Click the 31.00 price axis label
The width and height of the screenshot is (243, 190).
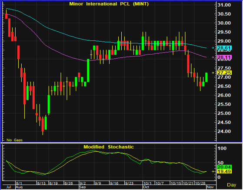coord(224,5)
